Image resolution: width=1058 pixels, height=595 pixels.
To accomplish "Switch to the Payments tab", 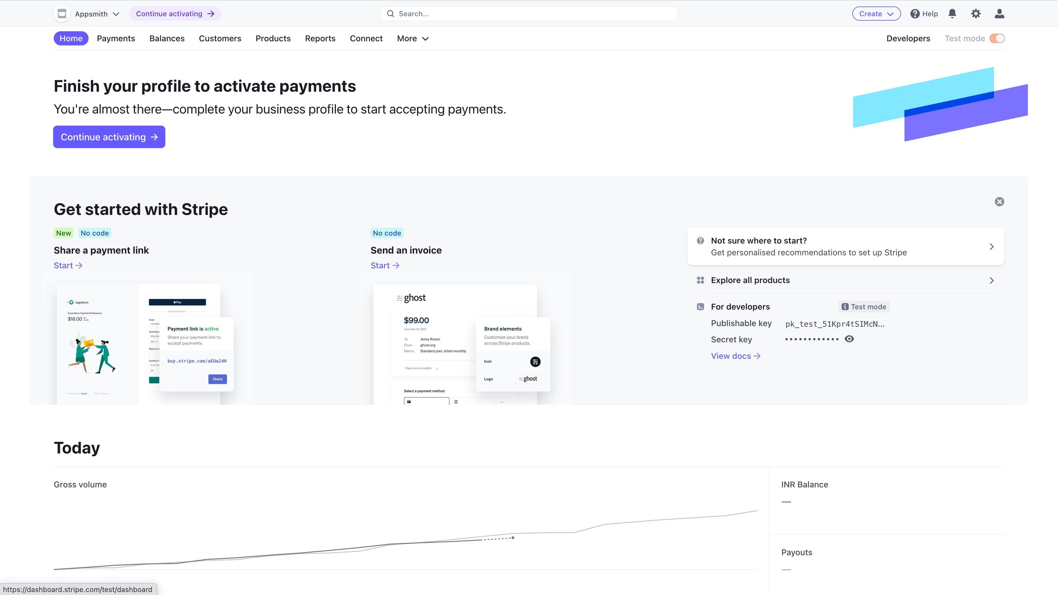I will pos(116,38).
